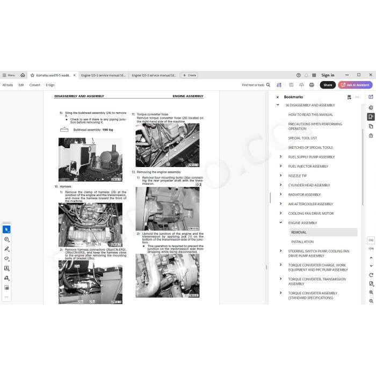
Task: Click the save floppy icon in toolbar
Action: (x=291, y=85)
